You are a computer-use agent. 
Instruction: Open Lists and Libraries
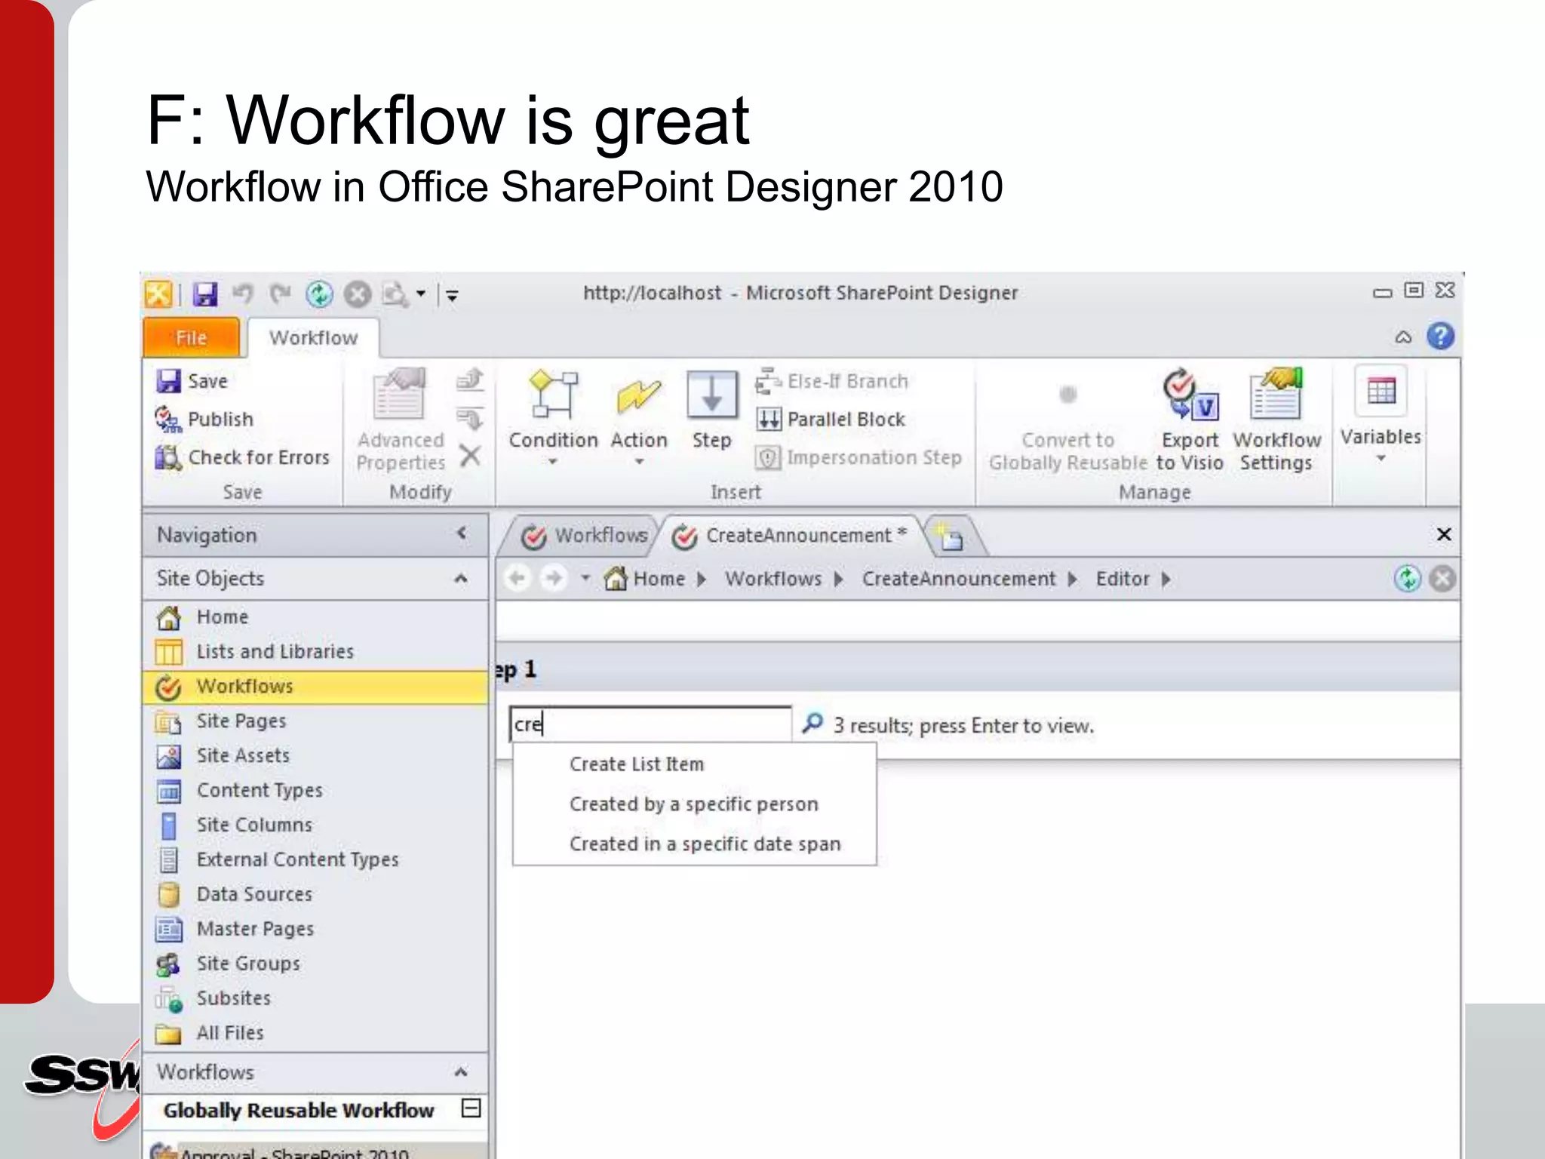click(315, 651)
